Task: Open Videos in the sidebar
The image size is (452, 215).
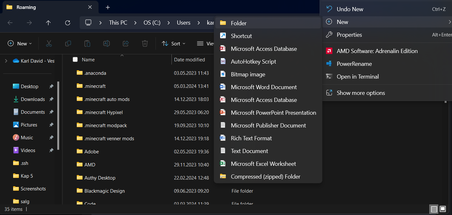Action: (28, 150)
